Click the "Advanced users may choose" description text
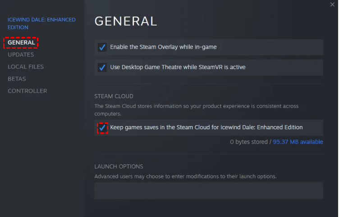The width and height of the screenshot is (339, 217). (185, 176)
